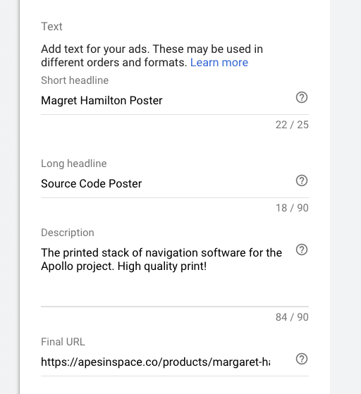361x394 pixels.
Task: Select the Text section heading
Action: coord(51,26)
